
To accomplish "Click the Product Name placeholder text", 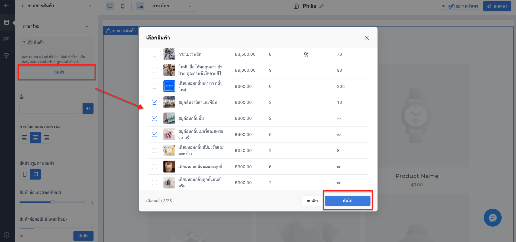I will [x=417, y=176].
